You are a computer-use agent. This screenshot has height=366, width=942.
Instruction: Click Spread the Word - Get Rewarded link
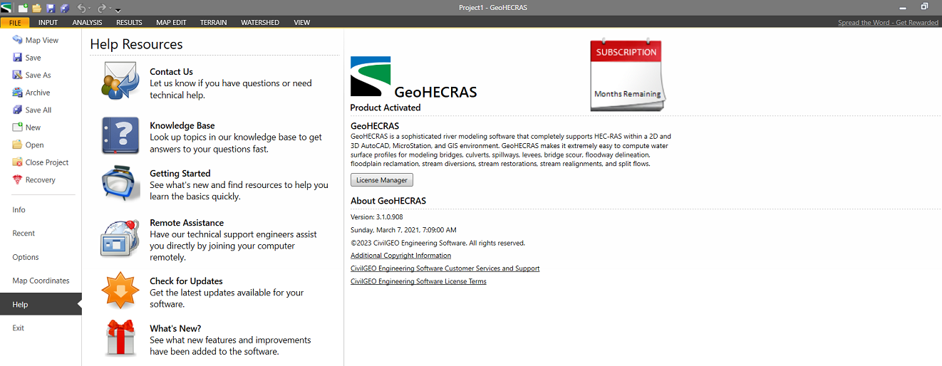click(888, 23)
